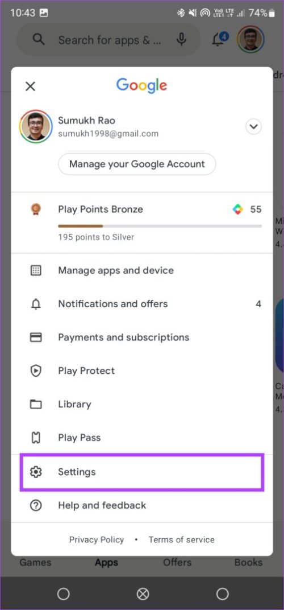
Task: Tap the Play Protect shield icon
Action: (x=36, y=371)
